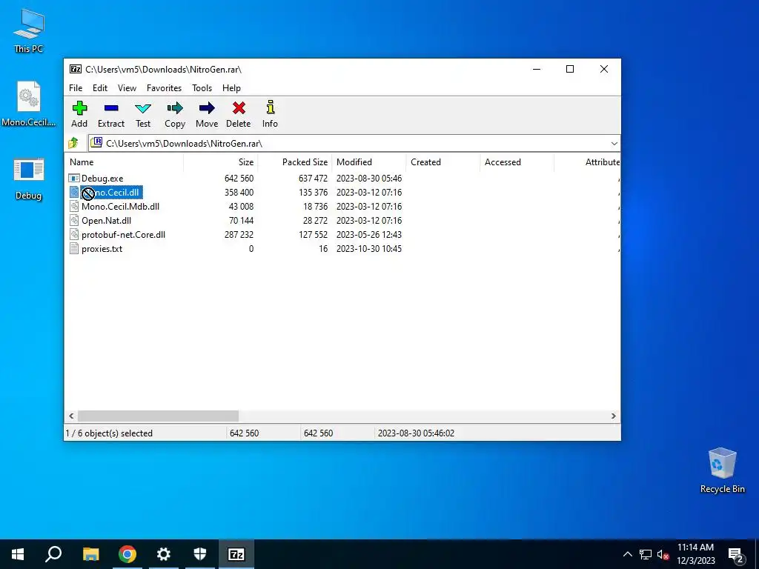Viewport: 759px width, 569px height.
Task: Open Windows Security shield in taskbar
Action: (x=200, y=554)
